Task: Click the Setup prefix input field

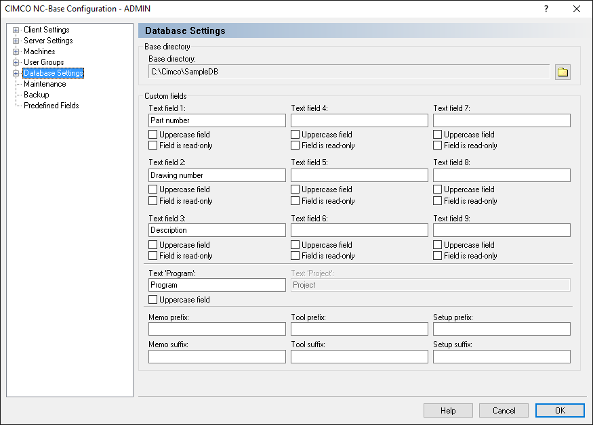Action: pos(502,329)
